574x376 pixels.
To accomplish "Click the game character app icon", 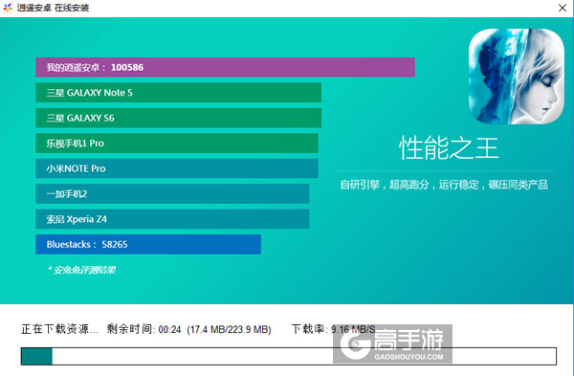I will pos(517,77).
